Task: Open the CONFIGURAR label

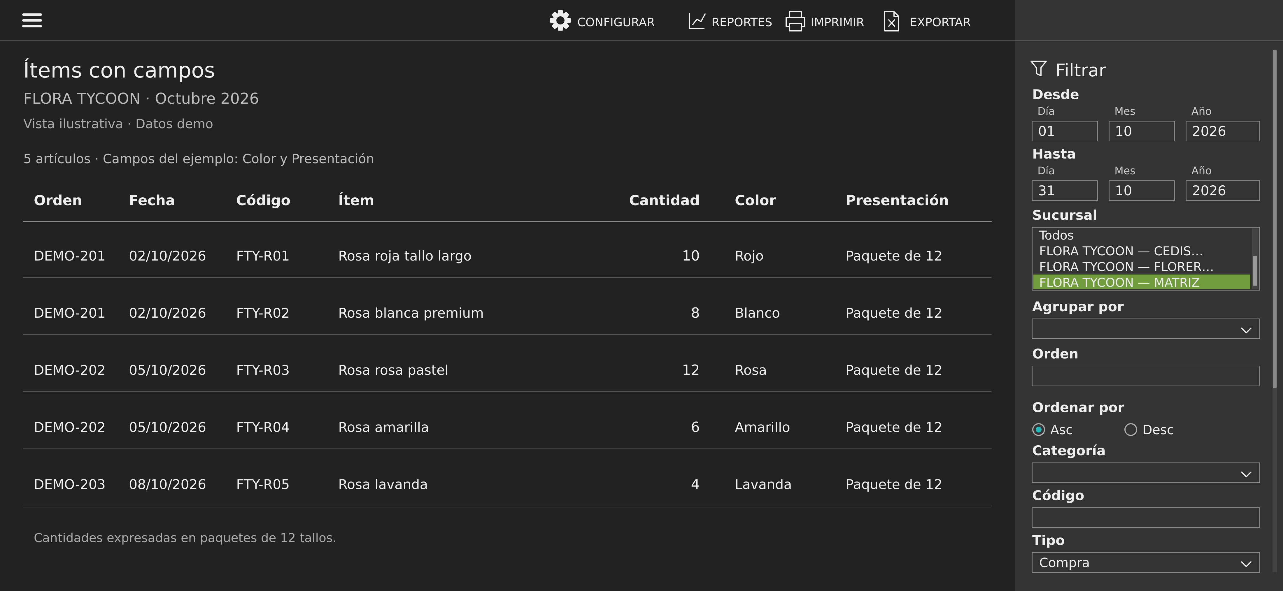Action: click(616, 22)
